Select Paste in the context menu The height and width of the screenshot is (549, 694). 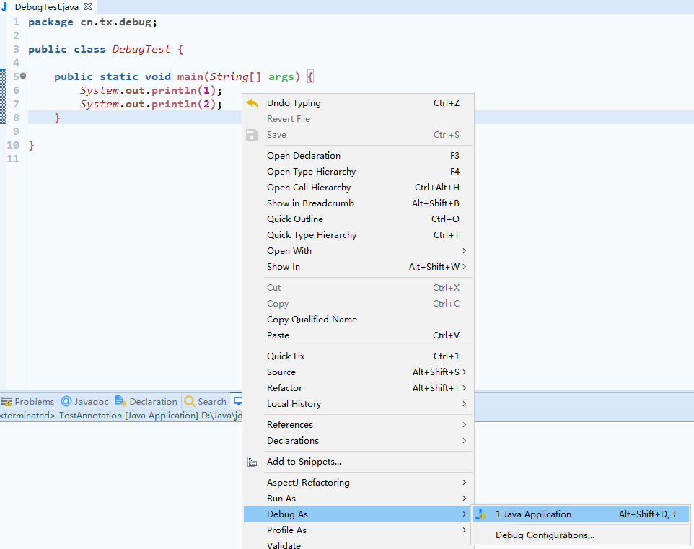point(278,335)
